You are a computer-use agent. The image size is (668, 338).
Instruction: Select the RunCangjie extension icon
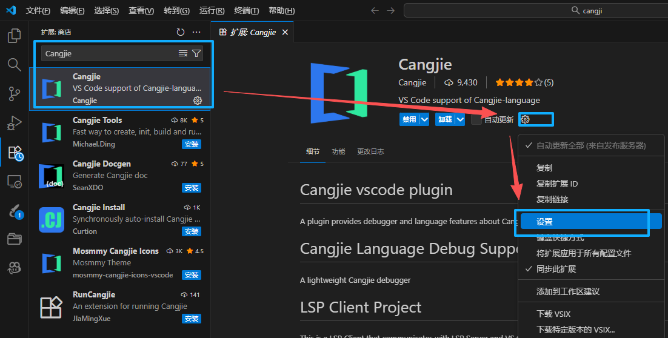click(52, 307)
